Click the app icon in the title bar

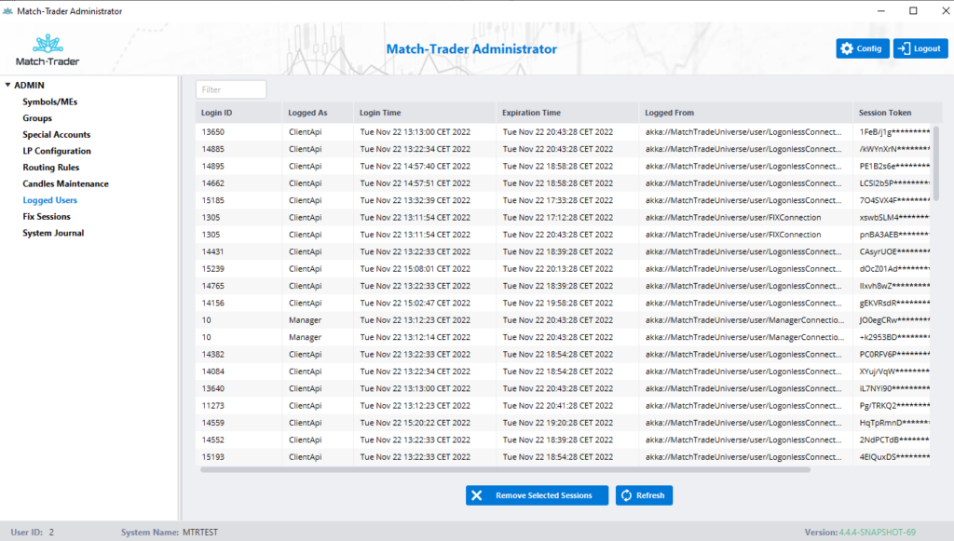coord(7,11)
